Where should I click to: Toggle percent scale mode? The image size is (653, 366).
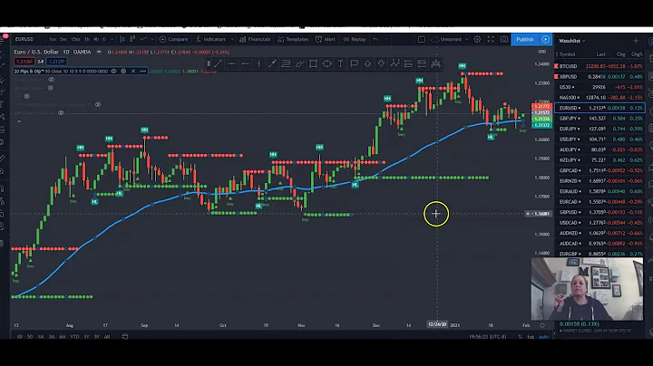520,336
